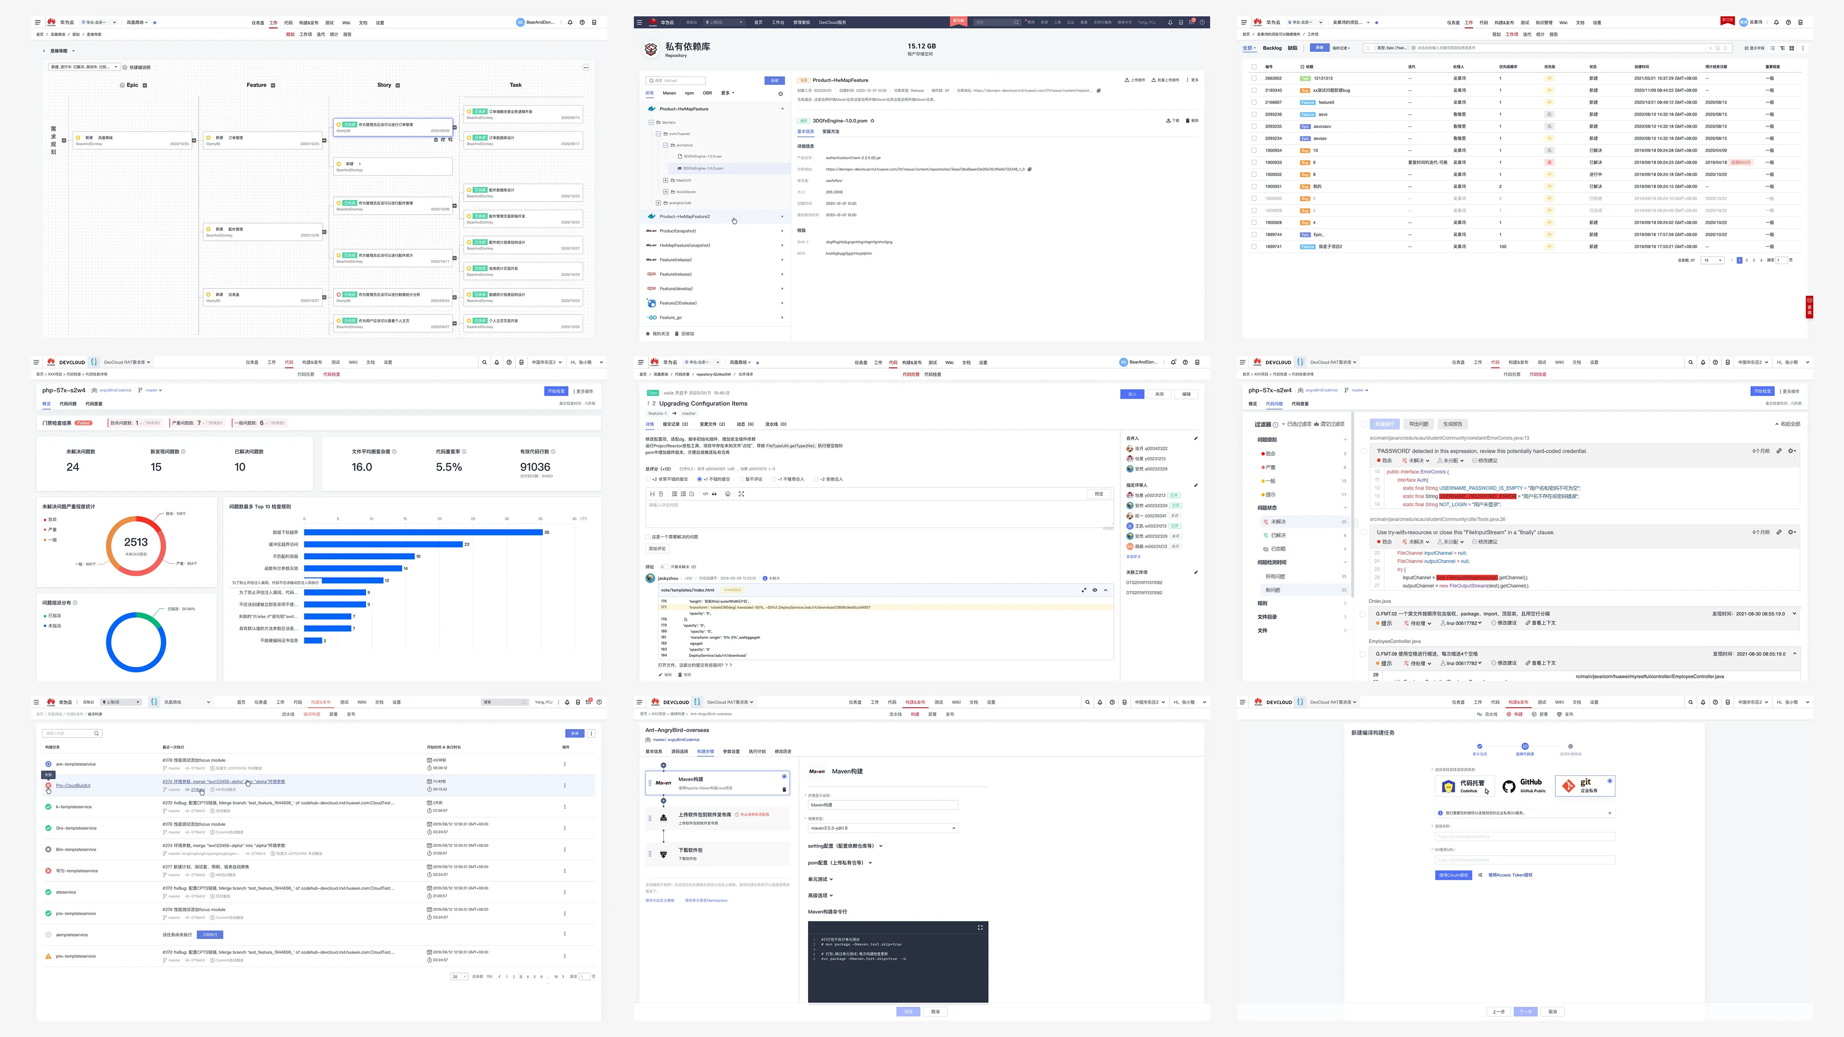Click 请输入评论内容 comment text area

(x=879, y=514)
